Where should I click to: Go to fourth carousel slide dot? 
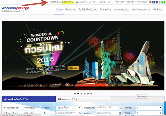pyautogui.click(x=85, y=94)
